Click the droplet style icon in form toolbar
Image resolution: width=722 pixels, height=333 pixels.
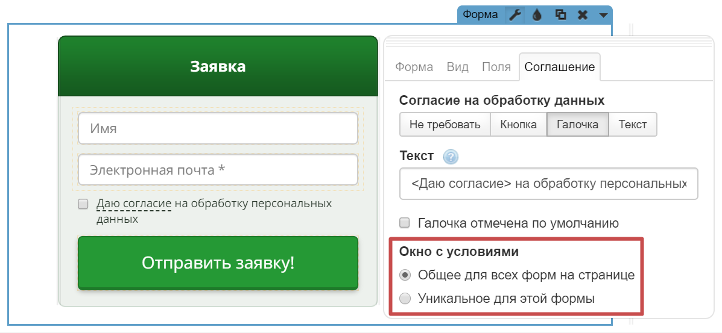pos(537,15)
